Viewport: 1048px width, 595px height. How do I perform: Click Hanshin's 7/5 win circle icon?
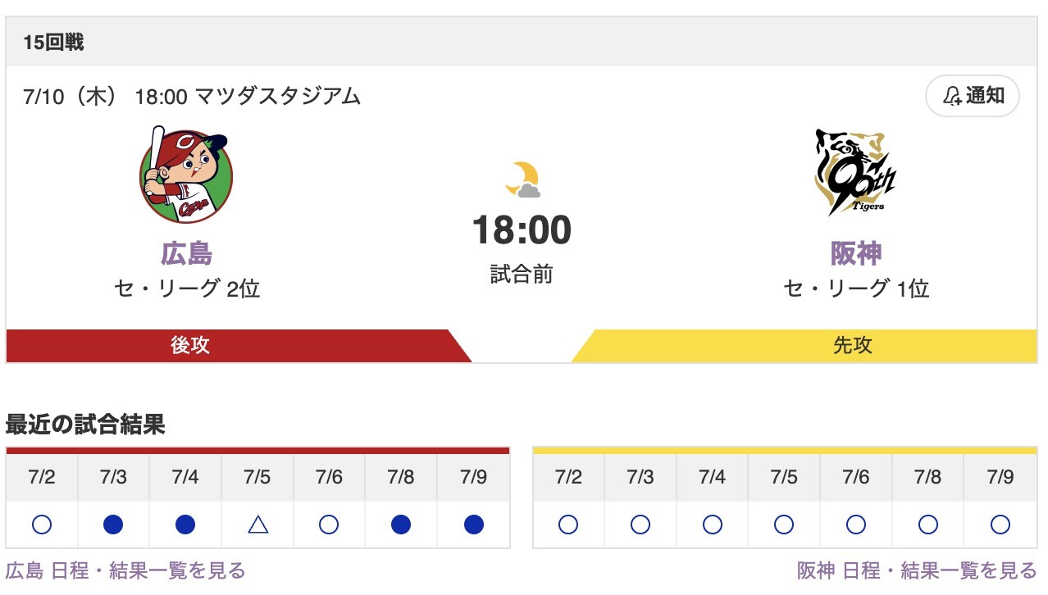click(x=784, y=525)
